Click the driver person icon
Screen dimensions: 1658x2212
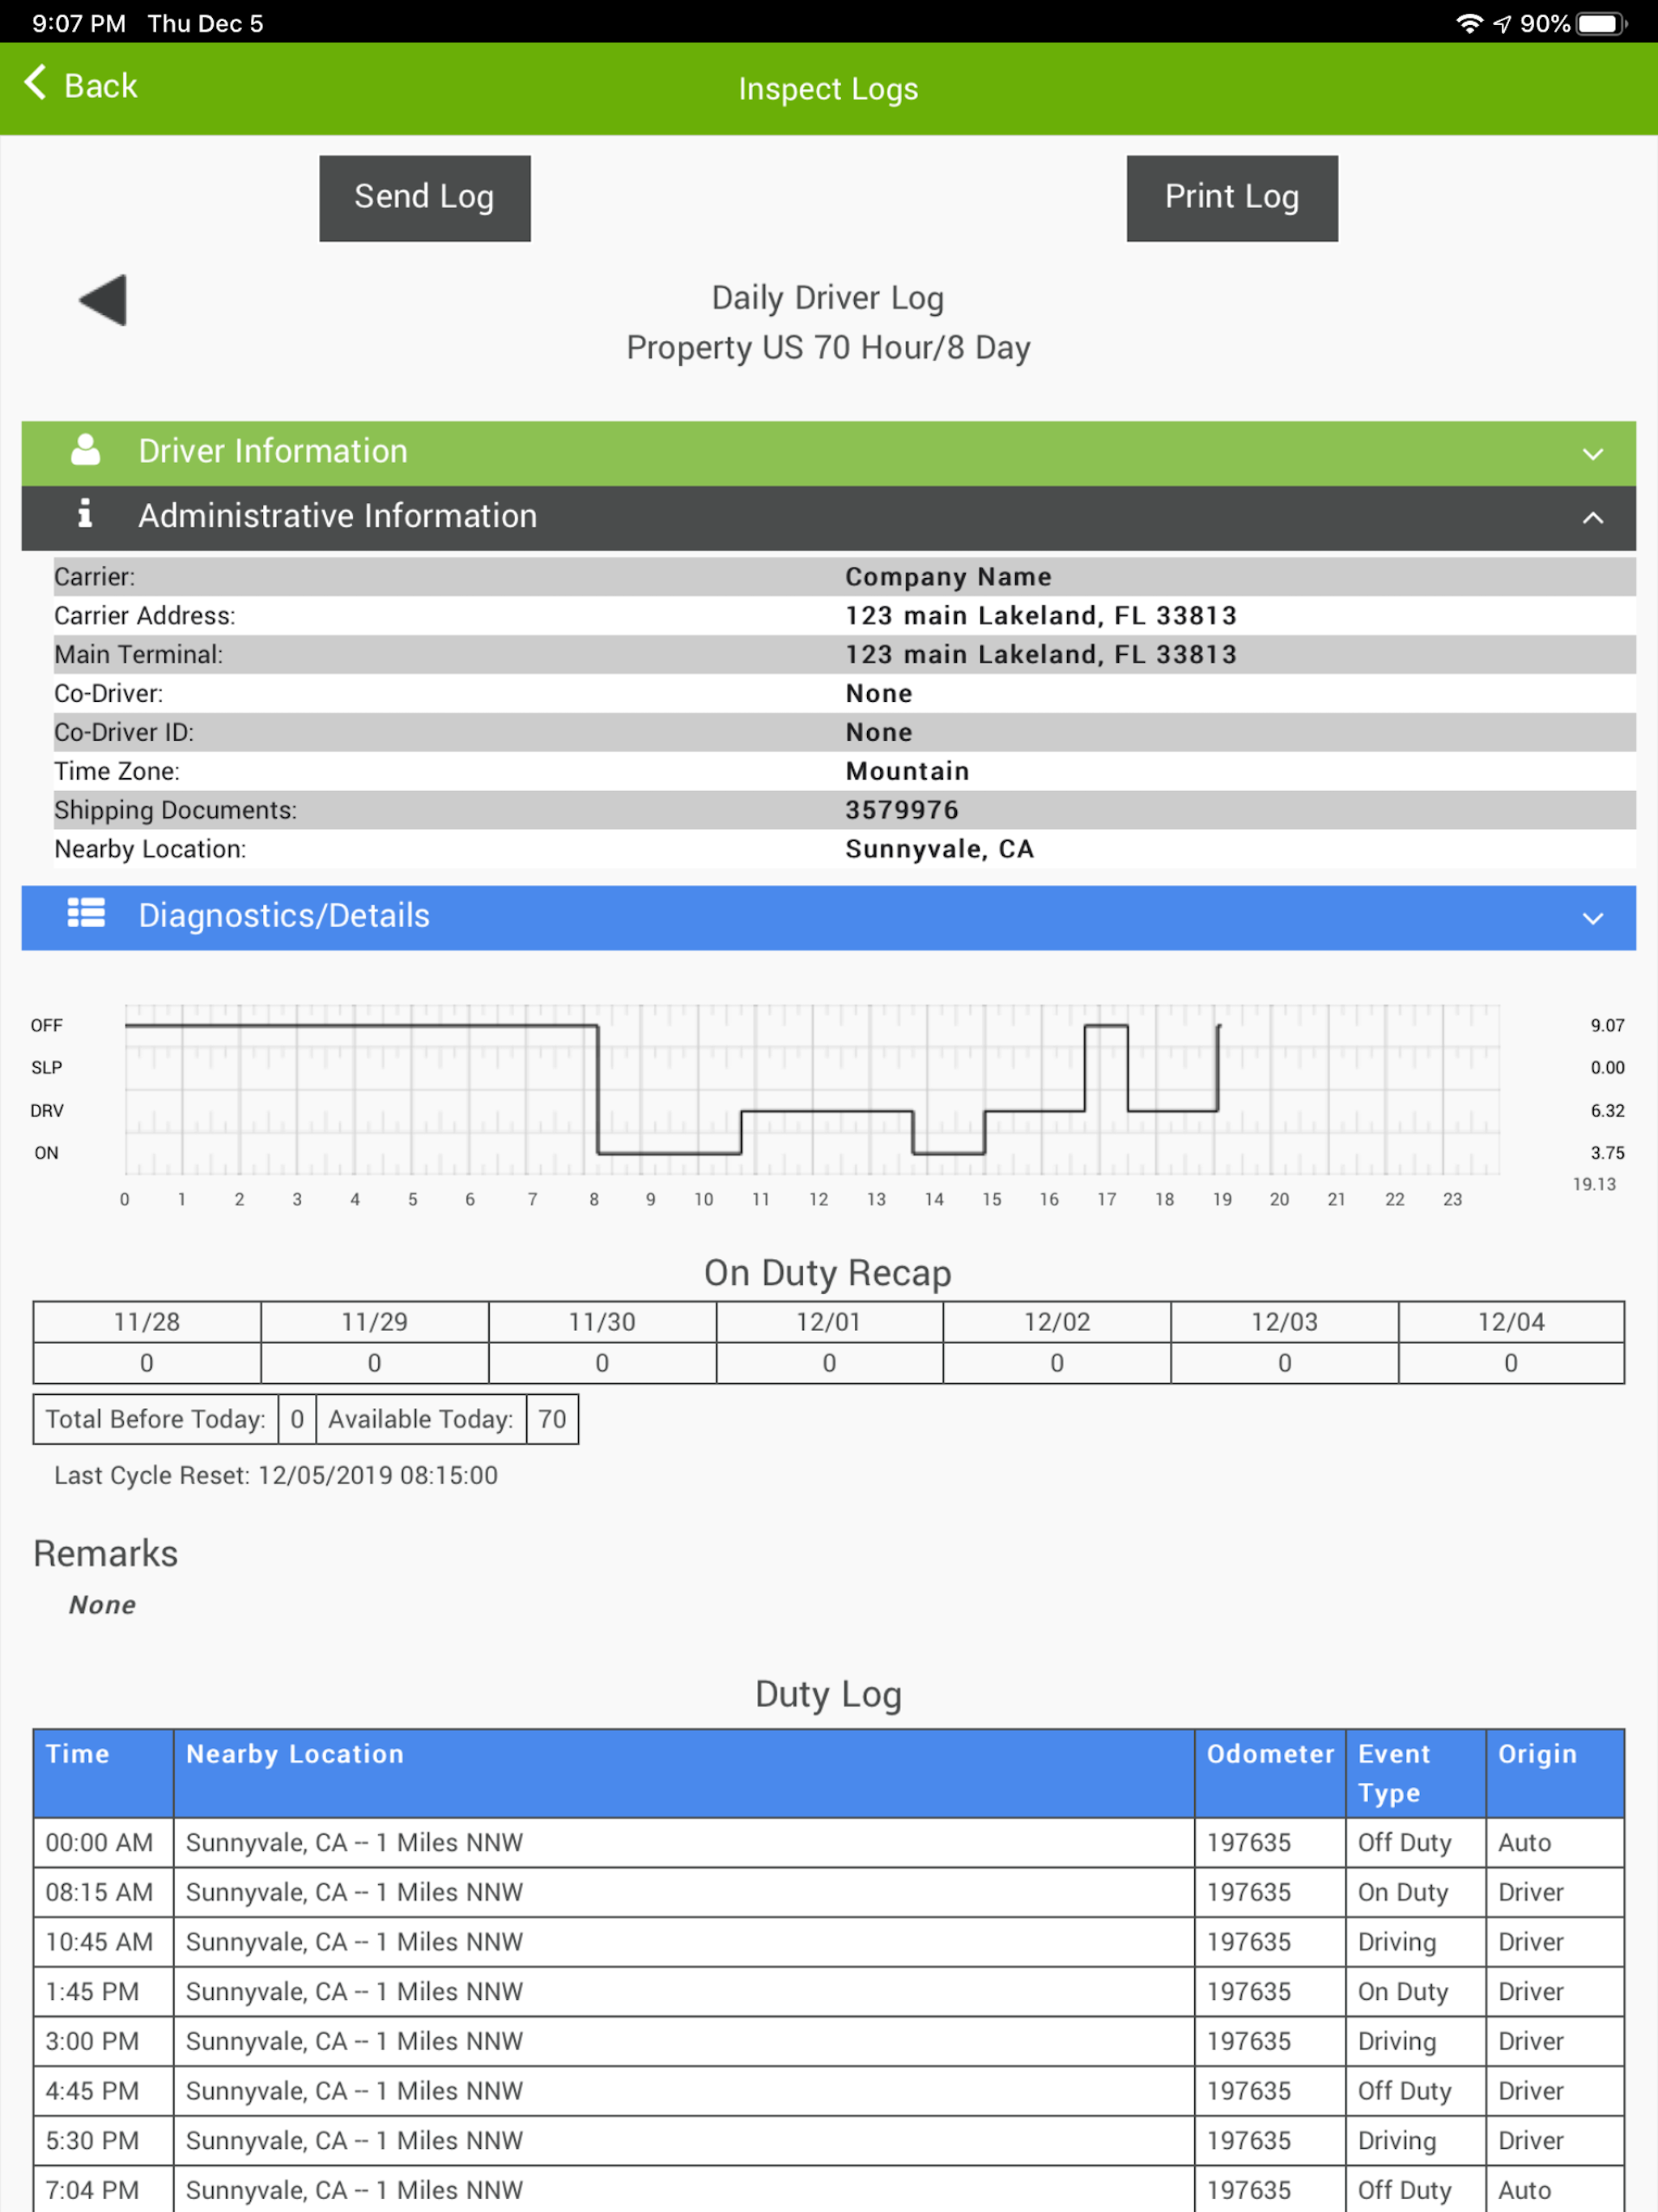[x=86, y=450]
